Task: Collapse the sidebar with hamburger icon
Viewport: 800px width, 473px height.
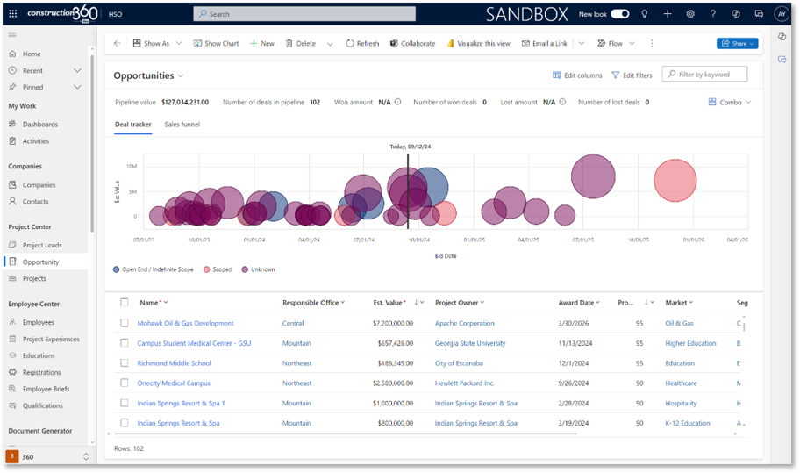Action: tap(12, 35)
